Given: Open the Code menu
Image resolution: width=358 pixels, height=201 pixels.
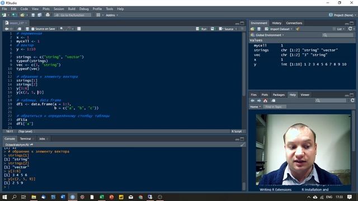Looking at the screenshot, I should tap(24, 9).
